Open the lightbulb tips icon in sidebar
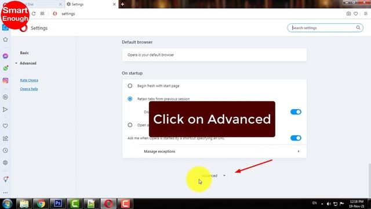 pos(5,179)
